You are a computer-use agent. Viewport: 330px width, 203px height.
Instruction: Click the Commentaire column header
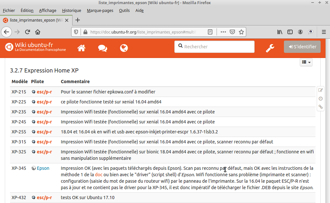click(75, 82)
